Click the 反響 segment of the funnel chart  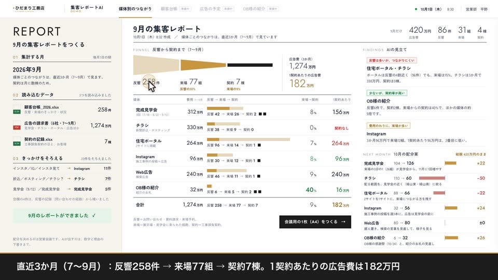point(156,65)
